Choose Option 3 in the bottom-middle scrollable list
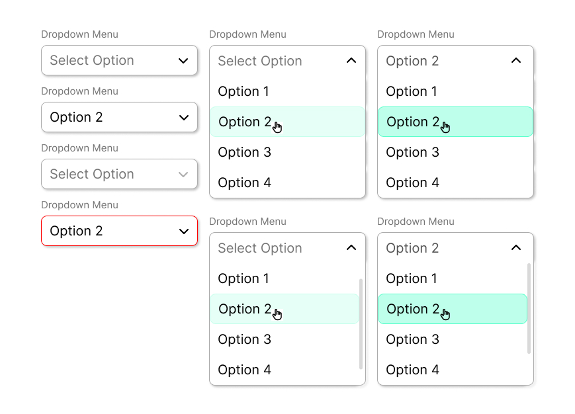This screenshot has width=575, height=414. [x=285, y=339]
